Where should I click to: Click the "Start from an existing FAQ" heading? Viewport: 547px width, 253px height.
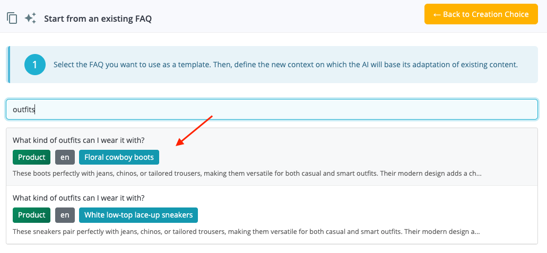98,19
